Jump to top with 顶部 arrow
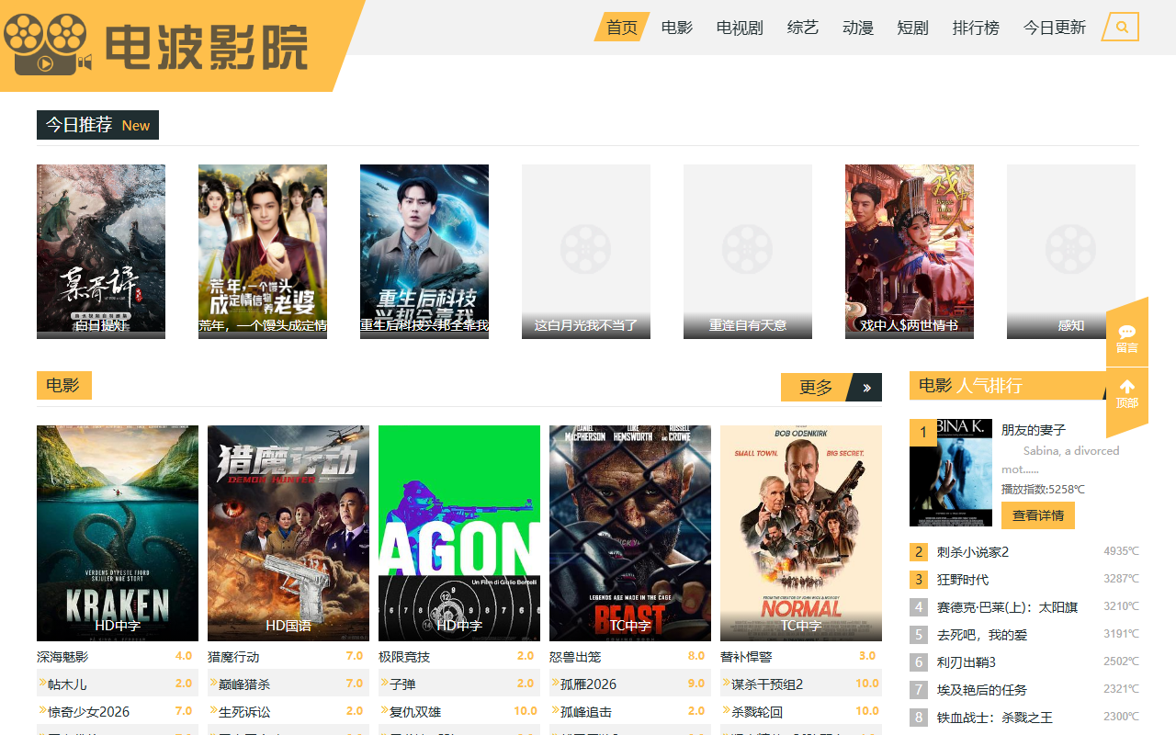The height and width of the screenshot is (735, 1176). pos(1127,393)
